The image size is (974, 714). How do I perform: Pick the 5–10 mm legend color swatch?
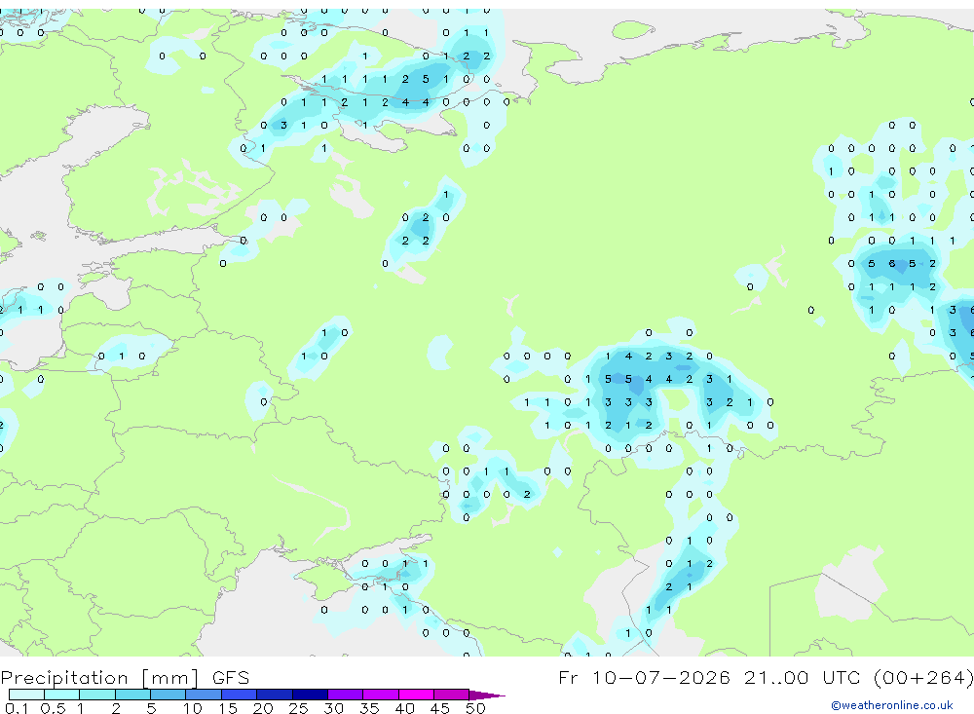click(169, 695)
